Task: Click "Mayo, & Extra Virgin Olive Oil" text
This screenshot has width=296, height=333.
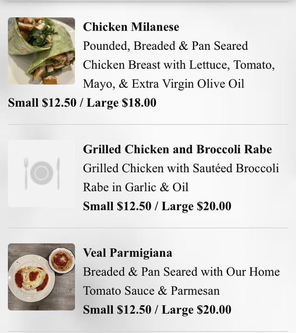Action: pyautogui.click(x=164, y=84)
